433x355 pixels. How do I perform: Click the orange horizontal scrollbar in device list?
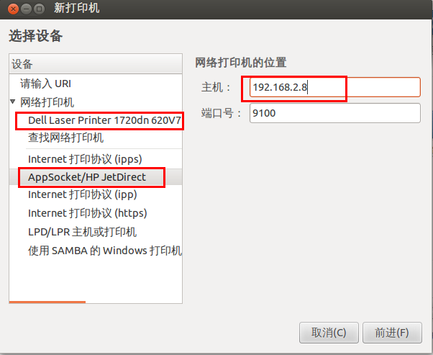coord(47,302)
